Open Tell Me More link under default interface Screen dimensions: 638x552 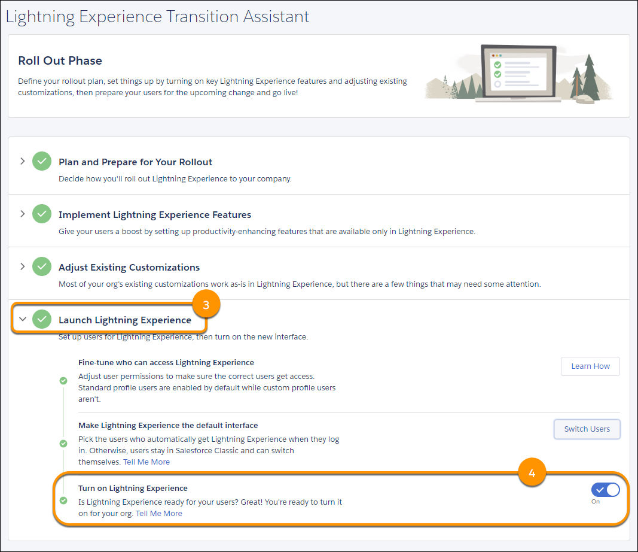[x=146, y=462]
